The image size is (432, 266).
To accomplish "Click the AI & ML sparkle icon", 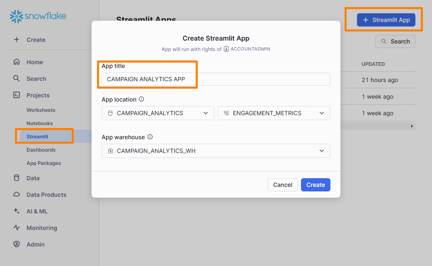I will (x=17, y=211).
